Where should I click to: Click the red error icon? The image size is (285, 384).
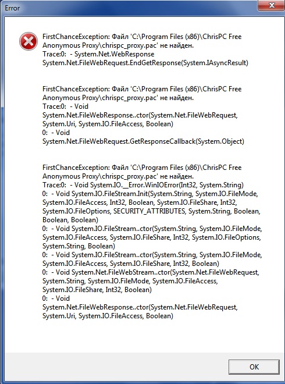coord(28,41)
